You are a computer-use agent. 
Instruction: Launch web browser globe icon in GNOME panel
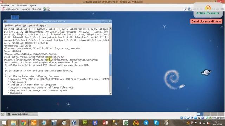pos(44,9)
